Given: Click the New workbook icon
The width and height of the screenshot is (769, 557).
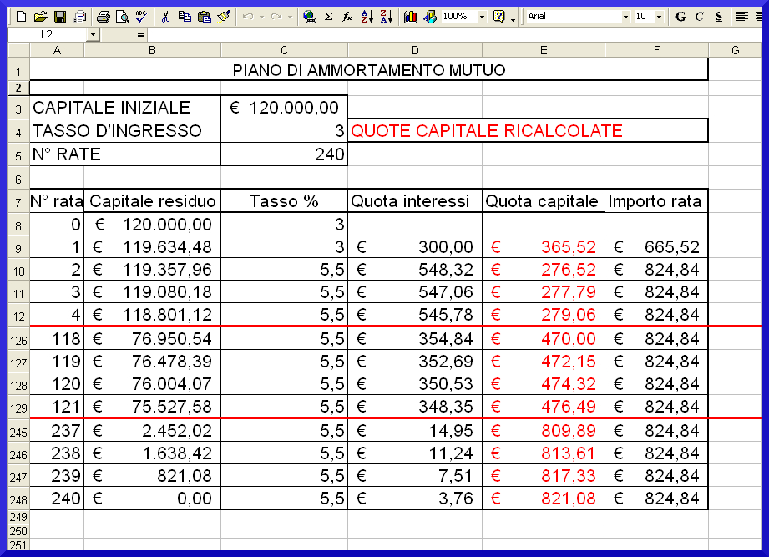Looking at the screenshot, I should [22, 17].
